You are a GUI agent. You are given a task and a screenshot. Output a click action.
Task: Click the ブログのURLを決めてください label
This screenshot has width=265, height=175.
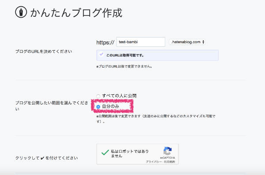click(x=44, y=51)
